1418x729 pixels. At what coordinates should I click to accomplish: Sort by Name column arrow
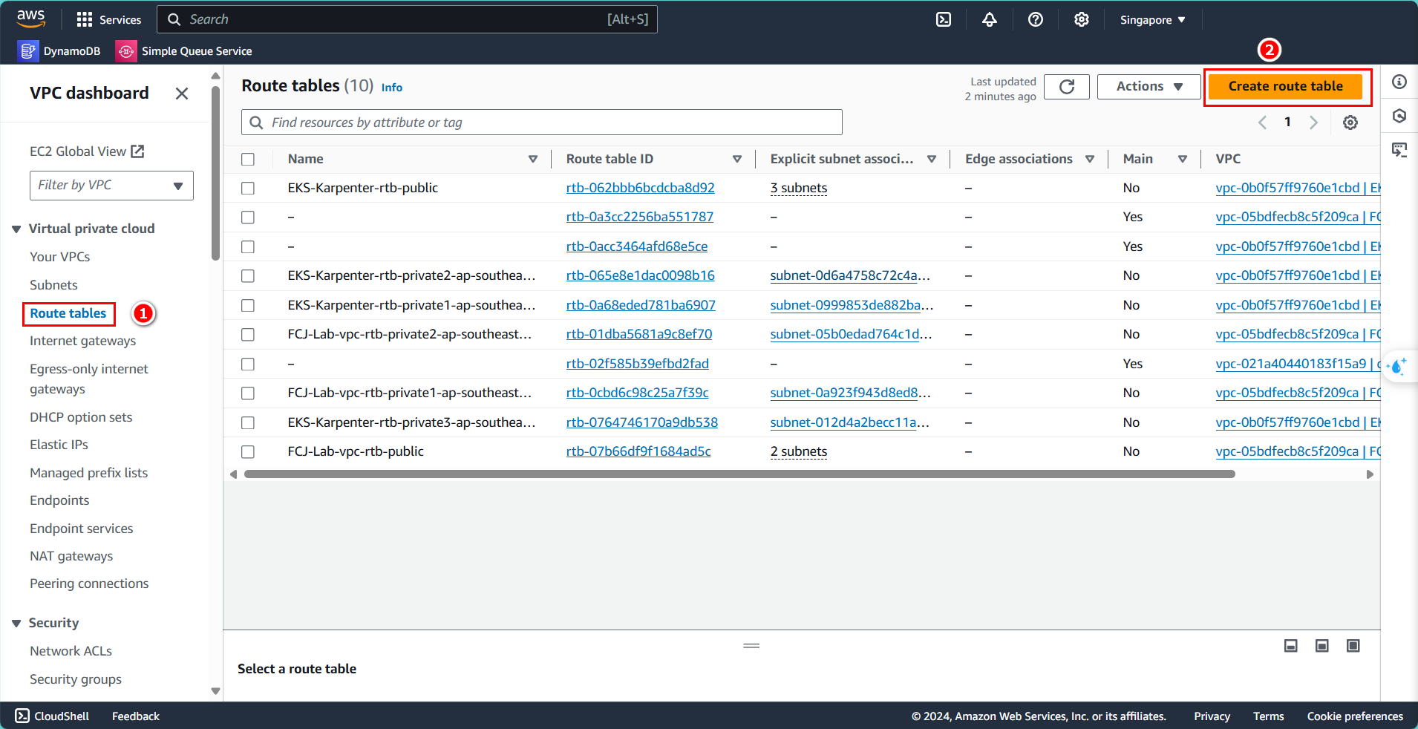[533, 159]
